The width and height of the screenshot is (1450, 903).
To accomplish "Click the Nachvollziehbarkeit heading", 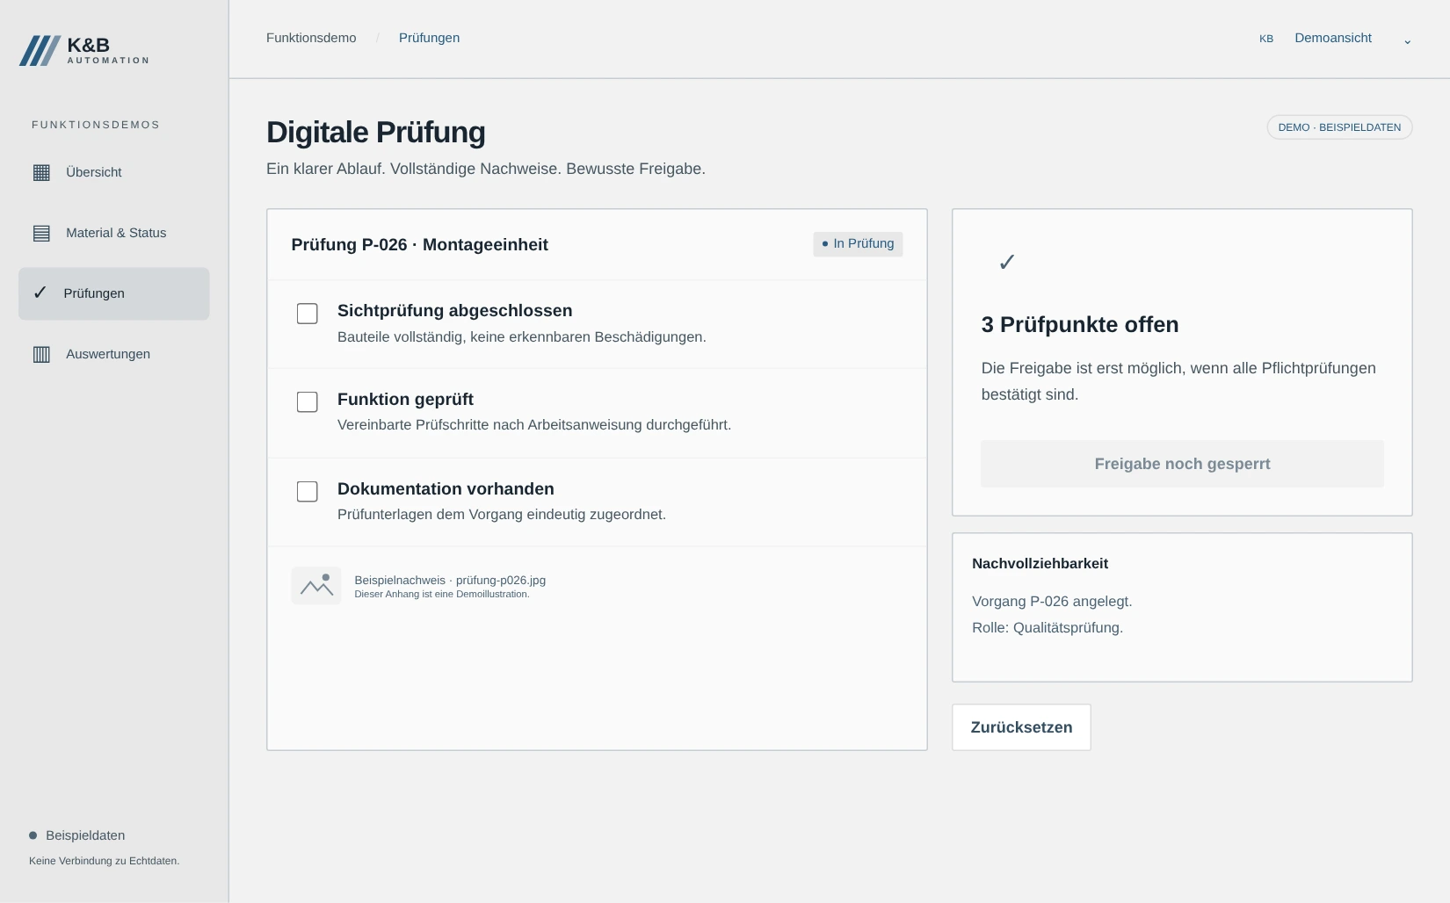I will tap(1040, 564).
